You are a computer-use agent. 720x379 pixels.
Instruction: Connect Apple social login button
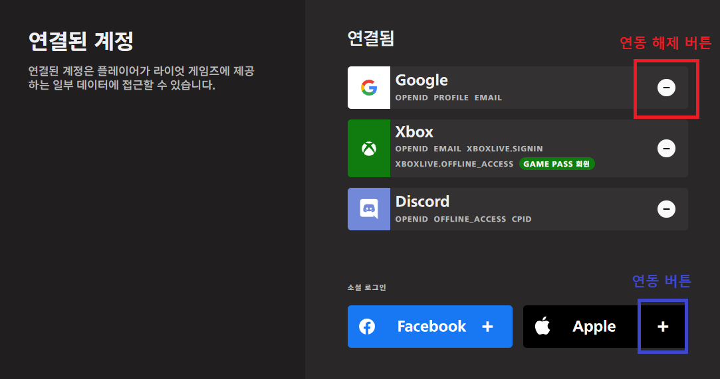605,327
